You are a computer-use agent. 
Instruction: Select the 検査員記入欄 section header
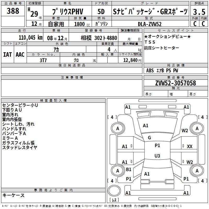tap(53, 101)
